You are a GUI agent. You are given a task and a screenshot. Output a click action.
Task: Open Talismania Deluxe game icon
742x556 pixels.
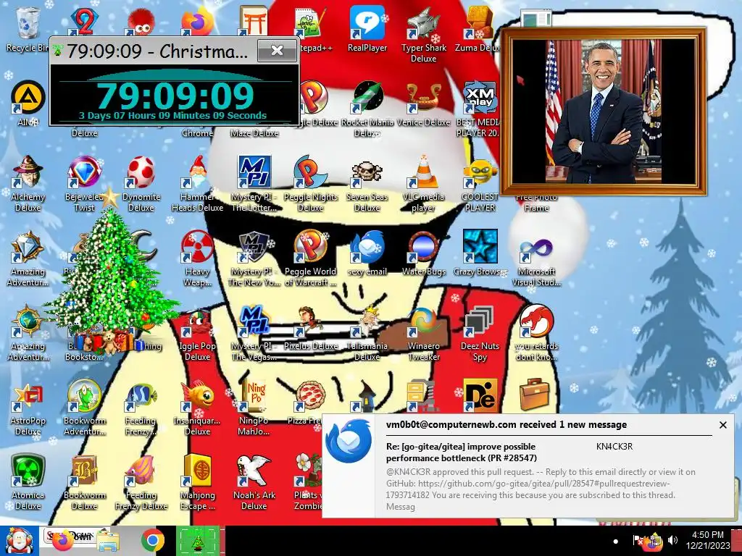coord(367,333)
